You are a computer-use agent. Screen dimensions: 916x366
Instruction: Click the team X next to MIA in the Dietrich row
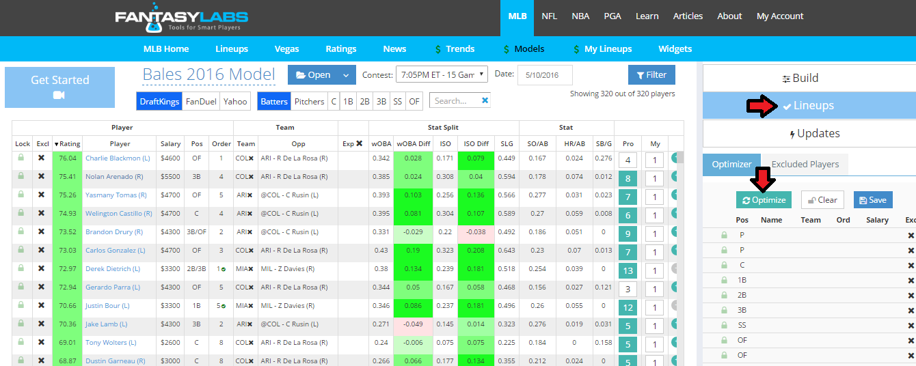(251, 269)
